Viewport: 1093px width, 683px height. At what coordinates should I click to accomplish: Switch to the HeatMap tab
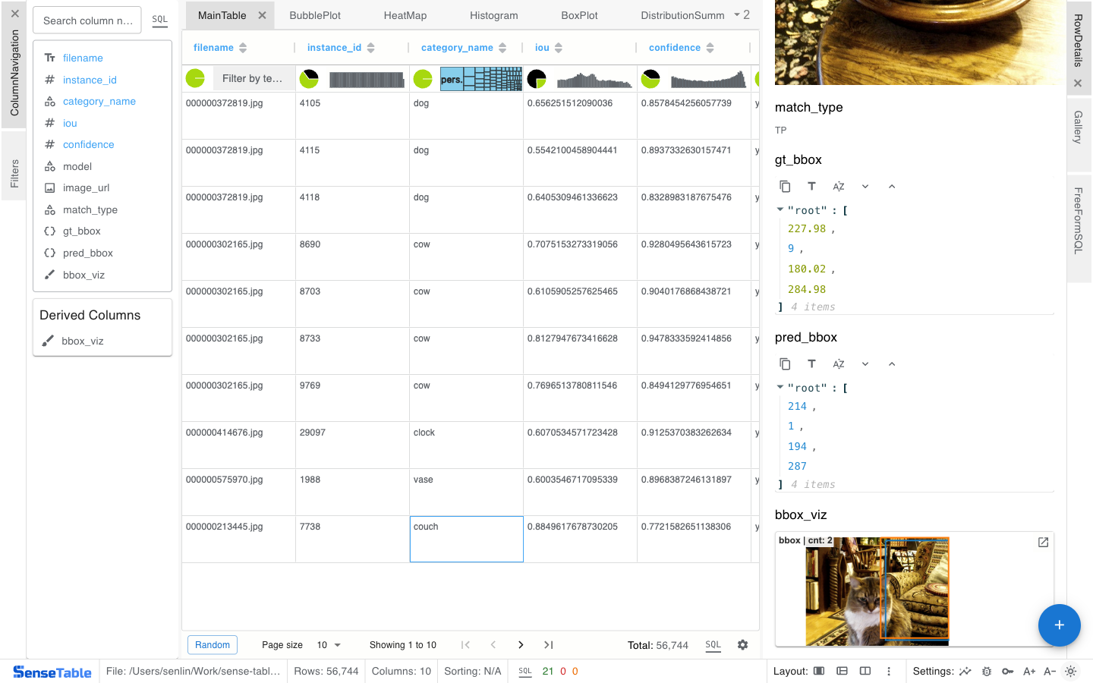click(x=405, y=15)
